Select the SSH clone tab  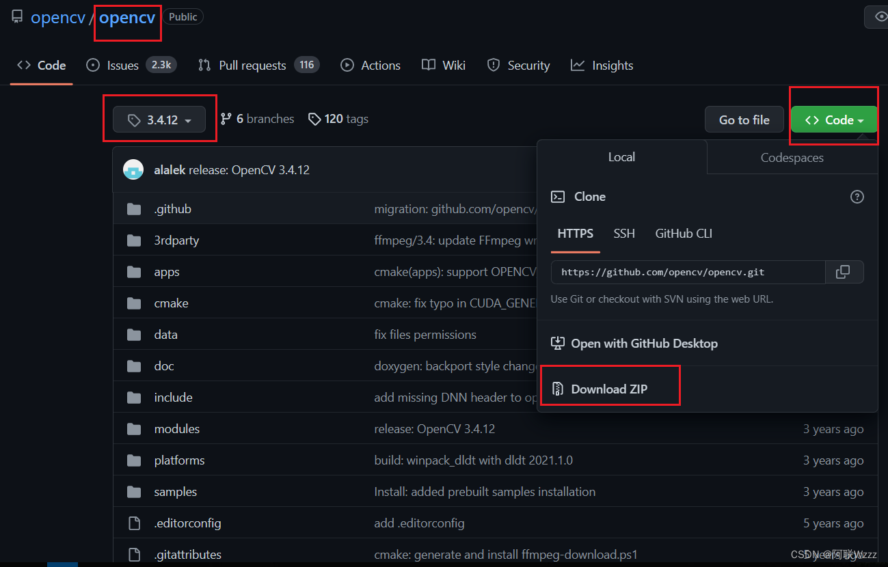[x=623, y=233]
